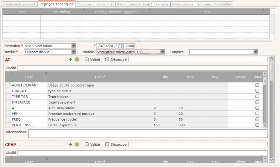
Task: Click the CPAP Libellé input field
Action: (x=143, y=153)
